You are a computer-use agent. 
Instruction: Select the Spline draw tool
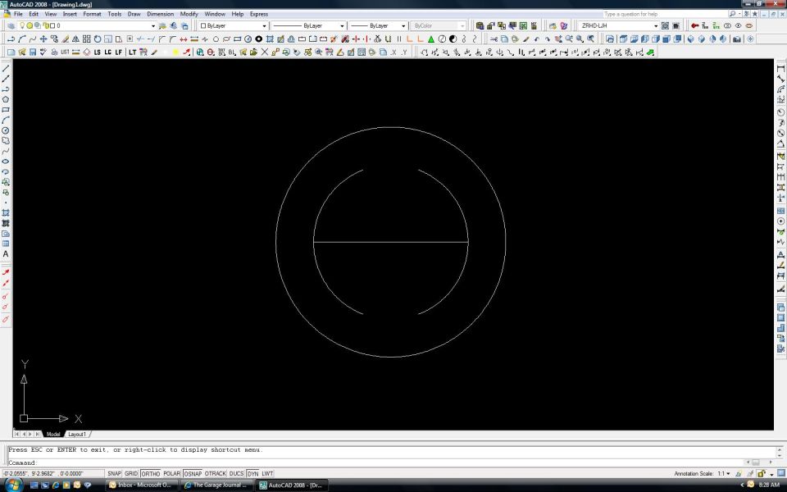6,151
